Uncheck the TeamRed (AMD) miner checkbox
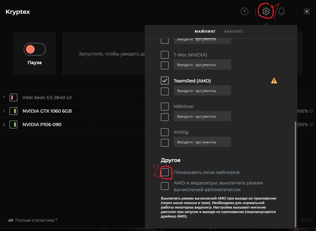The height and width of the screenshot is (231, 316). coord(165,81)
